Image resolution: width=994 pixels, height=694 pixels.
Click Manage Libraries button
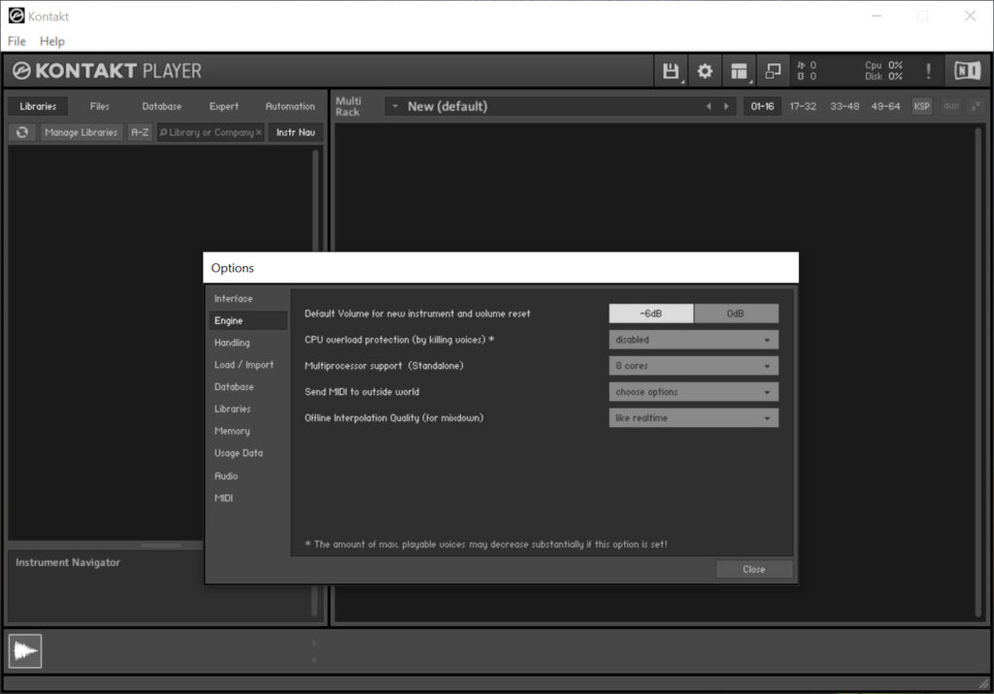[x=82, y=132]
